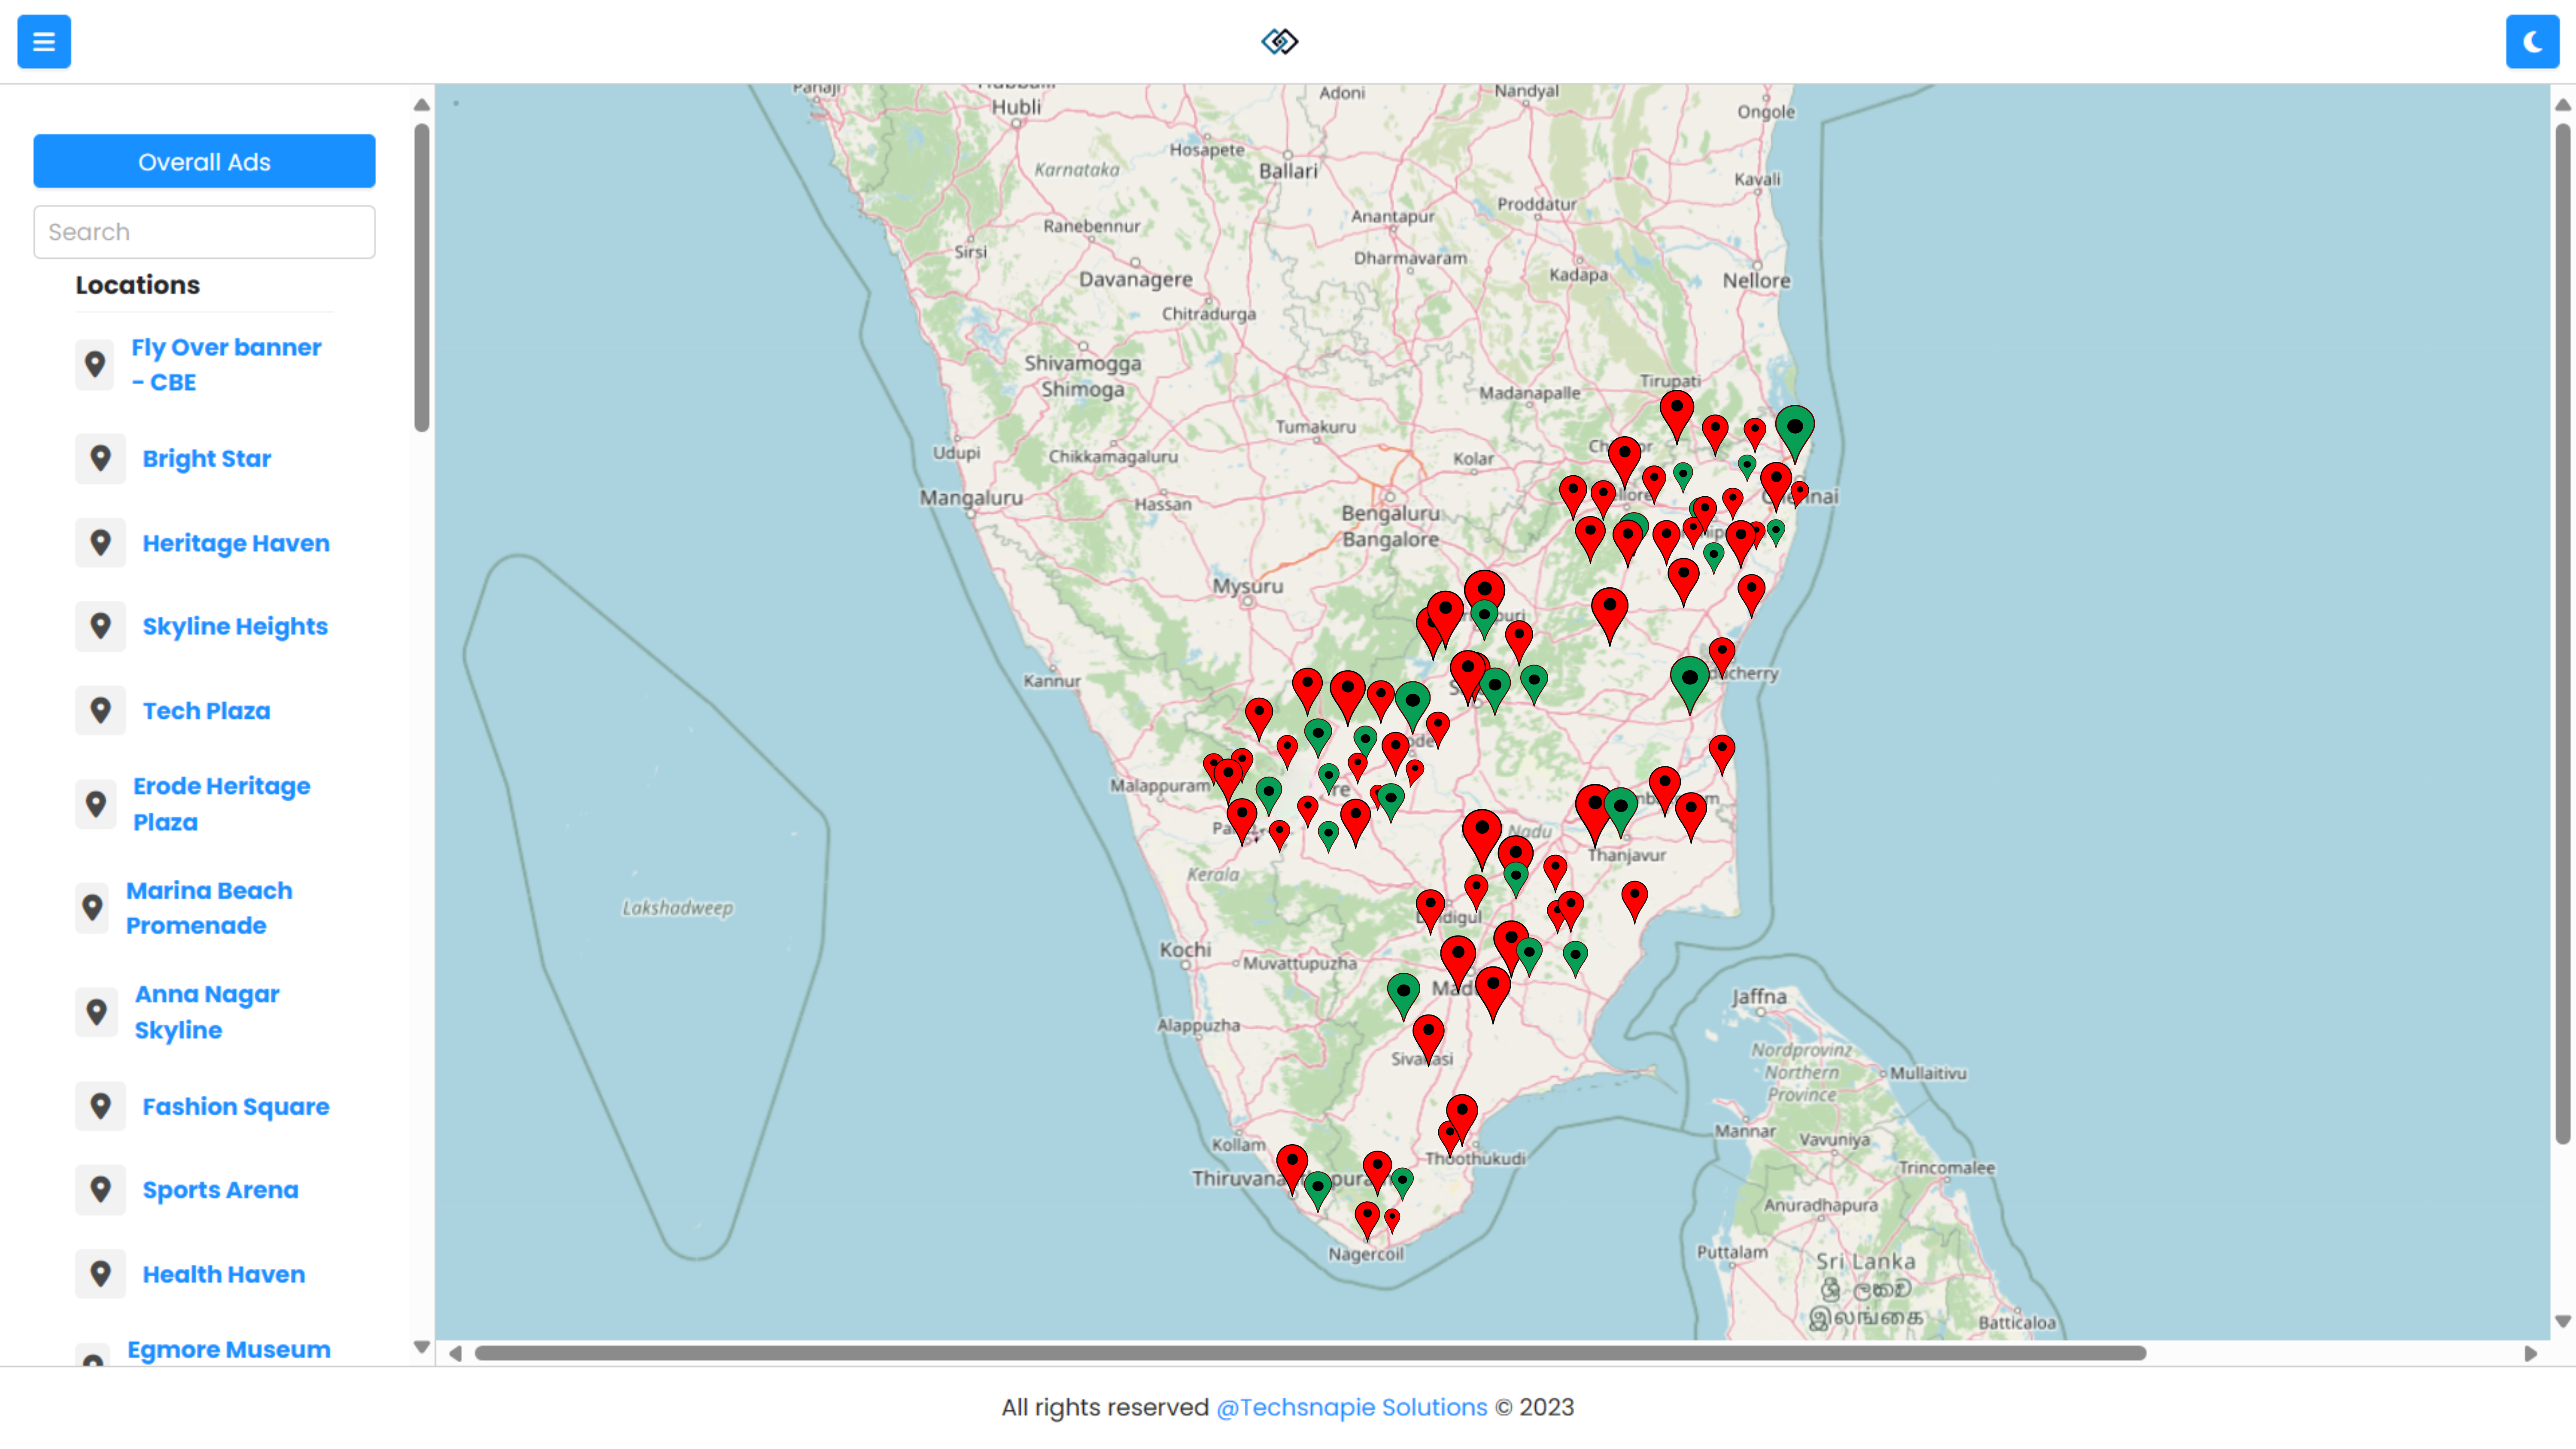This screenshot has width=2576, height=1449.
Task: Select Fashion Square location
Action: pos(236,1107)
